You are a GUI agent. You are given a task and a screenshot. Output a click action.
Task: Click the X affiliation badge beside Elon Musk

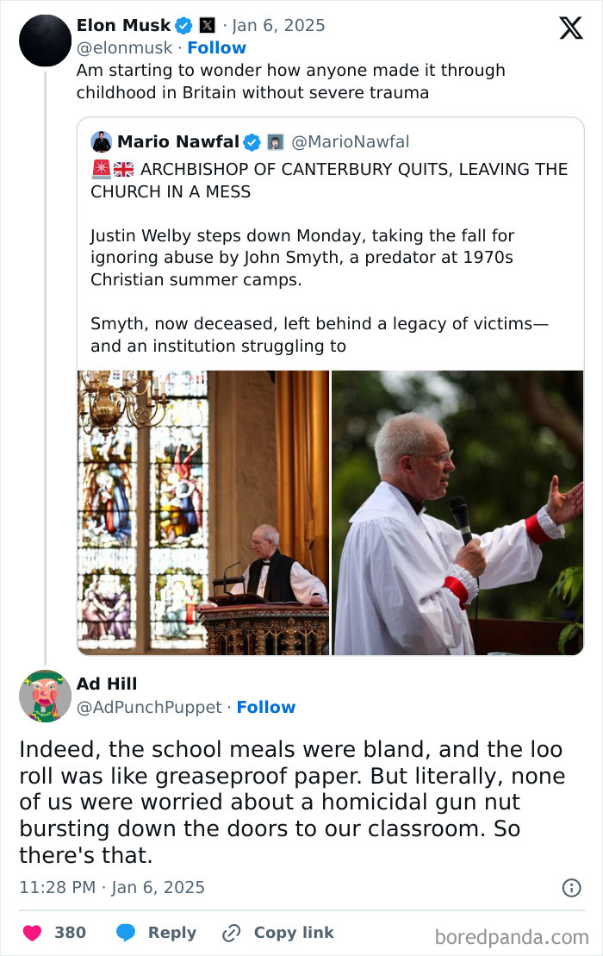coord(207,26)
